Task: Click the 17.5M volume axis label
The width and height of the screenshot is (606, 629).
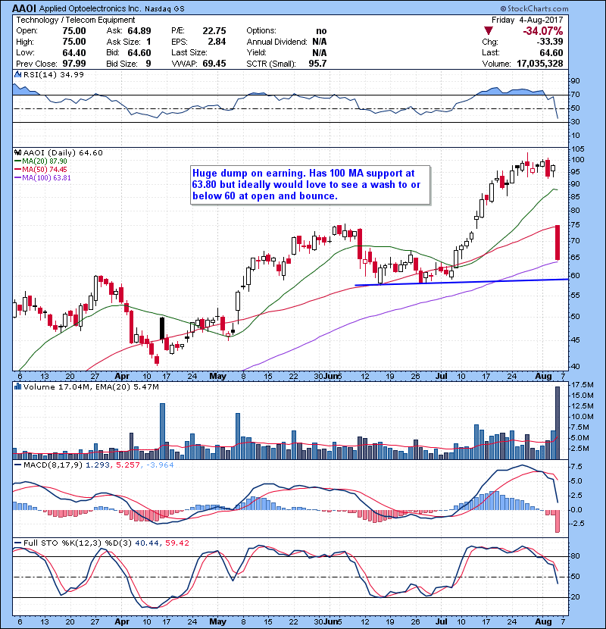Action: tap(583, 385)
